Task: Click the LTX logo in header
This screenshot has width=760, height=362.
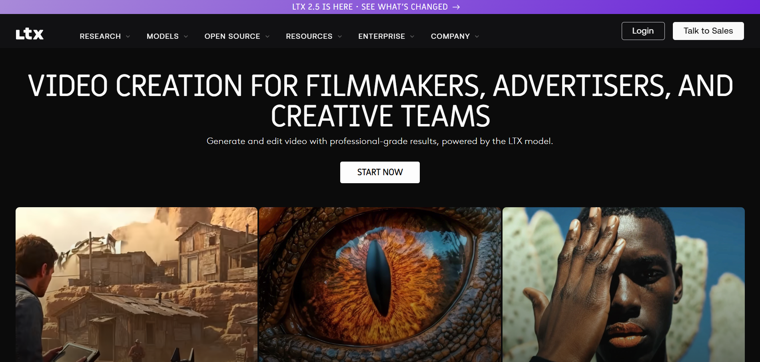Action: pos(30,34)
